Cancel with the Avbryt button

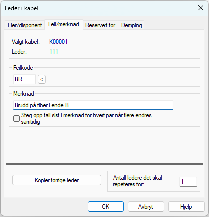(x=146, y=207)
